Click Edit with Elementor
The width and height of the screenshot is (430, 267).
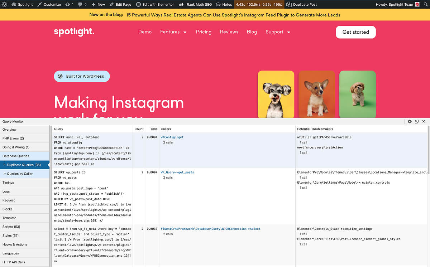(155, 4)
